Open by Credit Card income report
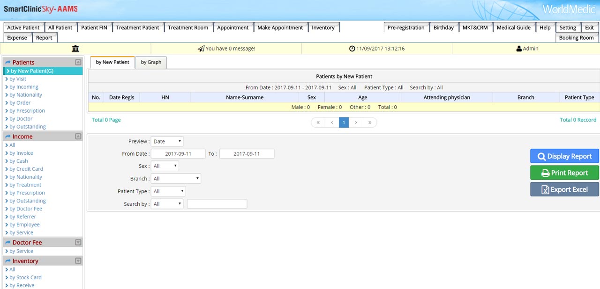The width and height of the screenshot is (600, 289). [x=26, y=169]
